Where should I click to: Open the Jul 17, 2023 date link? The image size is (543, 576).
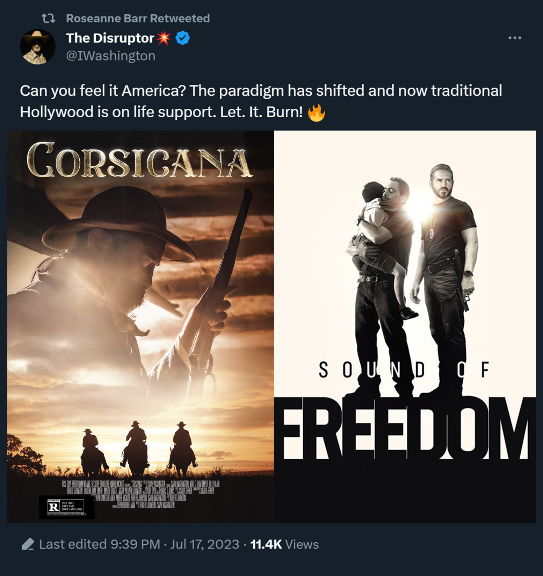[204, 544]
